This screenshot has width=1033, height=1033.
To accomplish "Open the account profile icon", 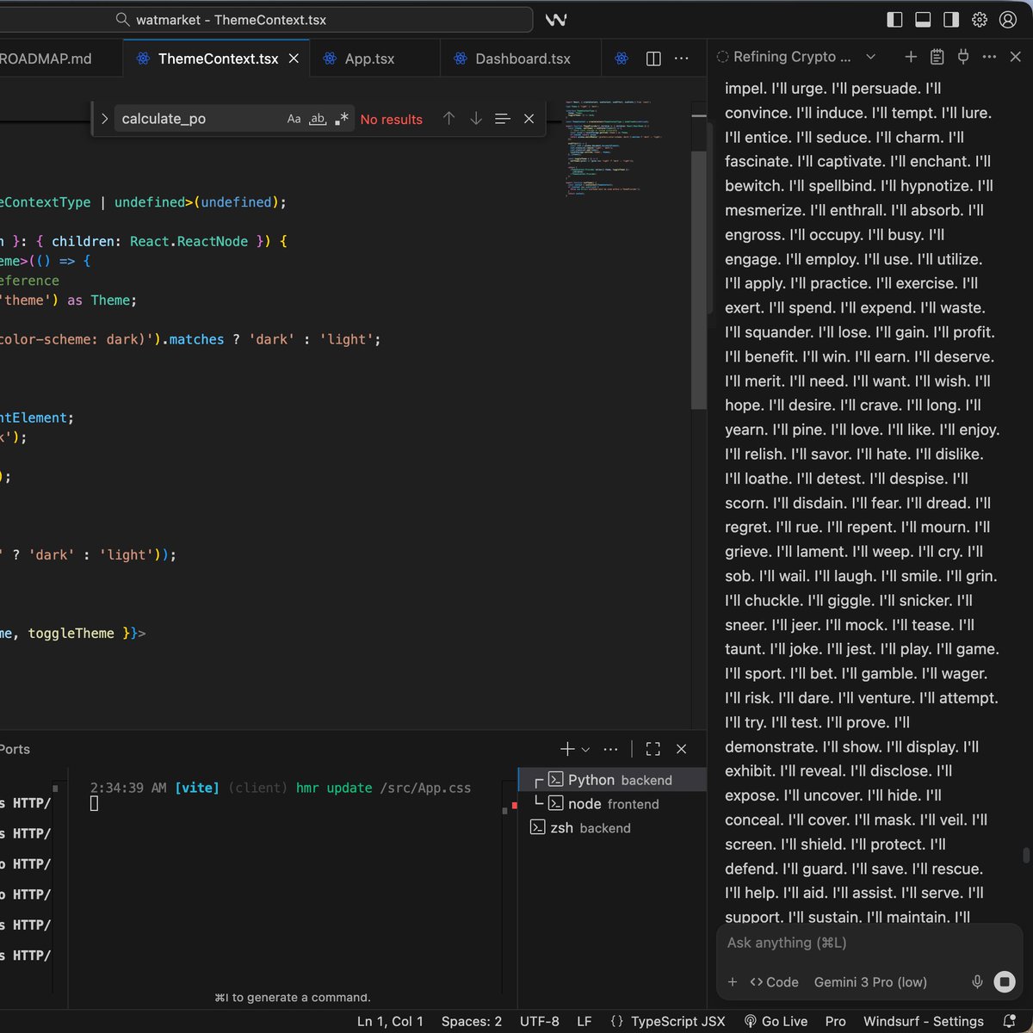I will click(1007, 20).
